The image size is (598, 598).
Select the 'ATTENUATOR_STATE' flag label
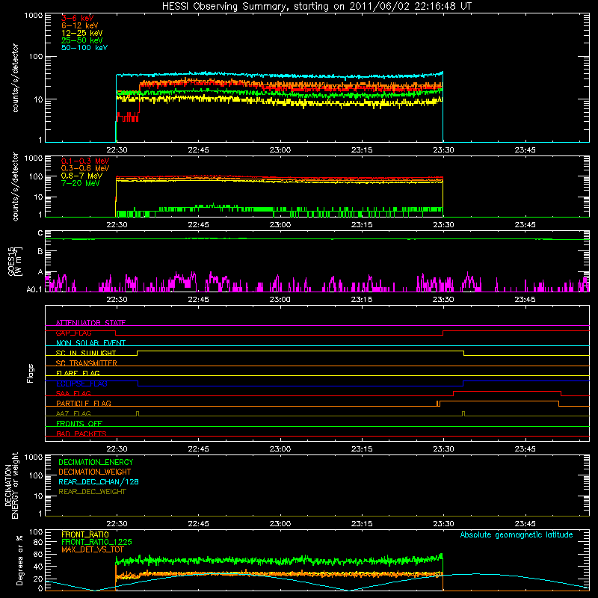tap(90, 323)
